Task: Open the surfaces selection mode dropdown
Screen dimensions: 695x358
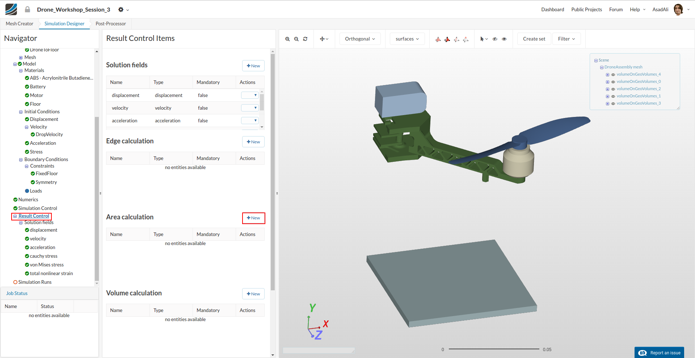Action: click(x=407, y=39)
